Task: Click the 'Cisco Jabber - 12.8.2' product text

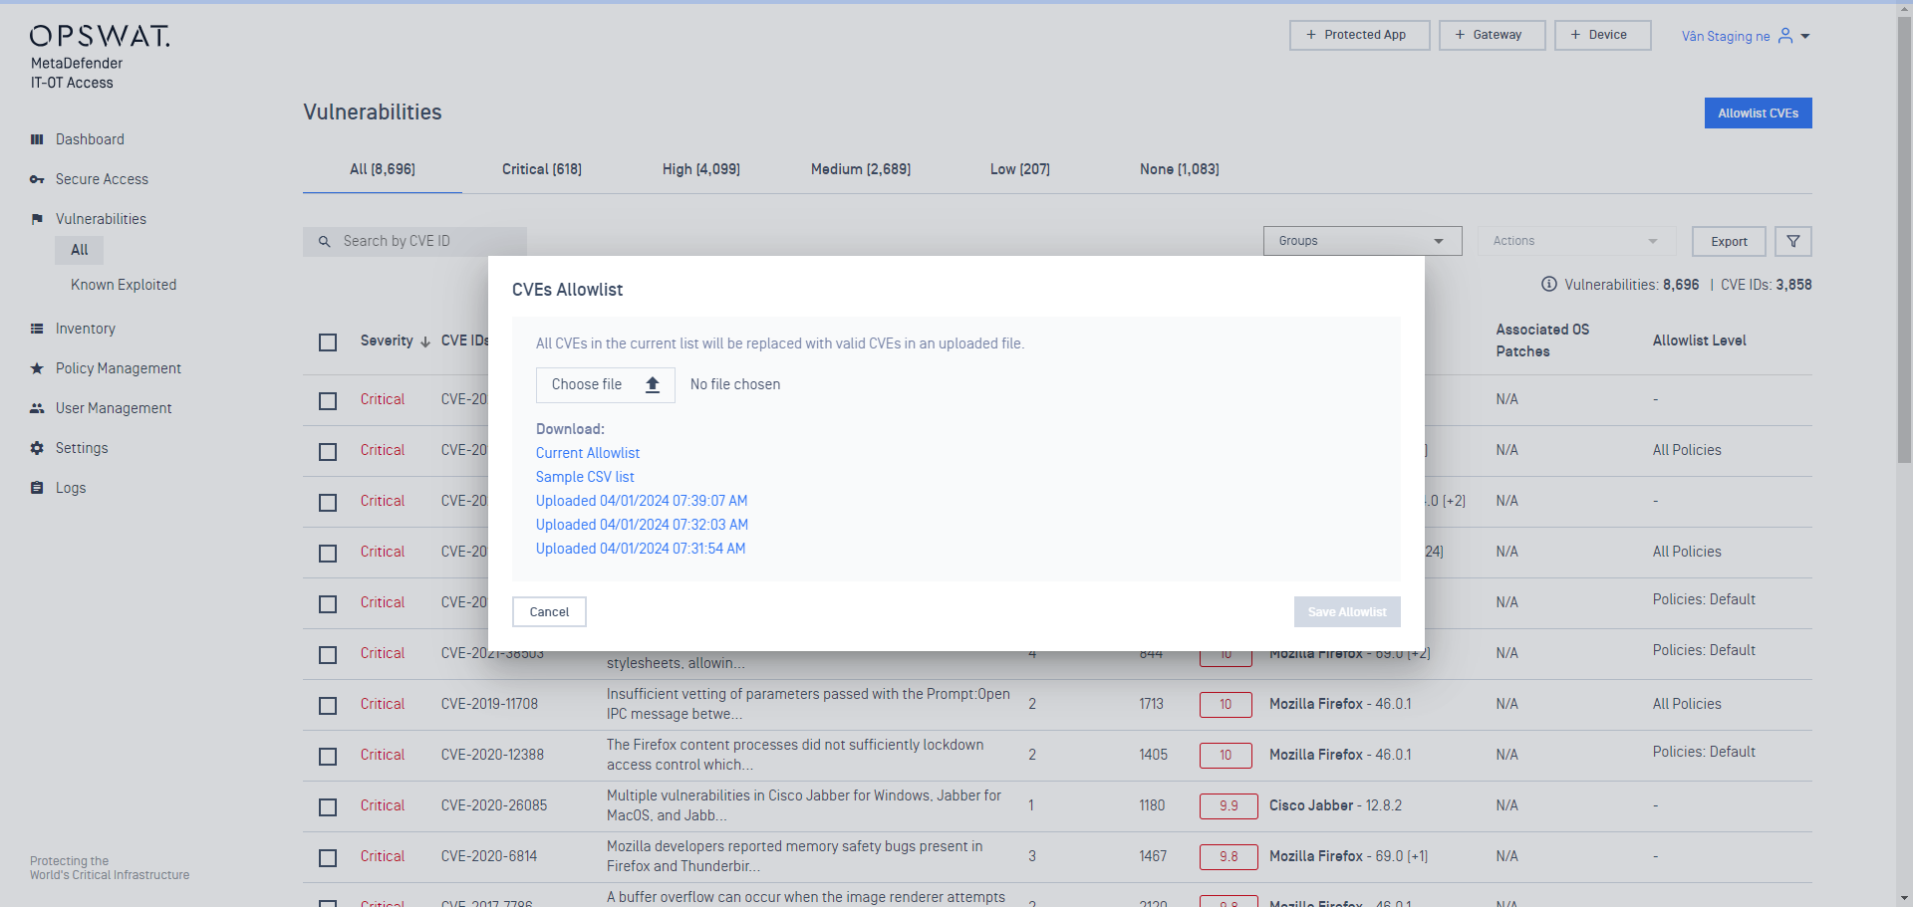Action: click(1335, 805)
